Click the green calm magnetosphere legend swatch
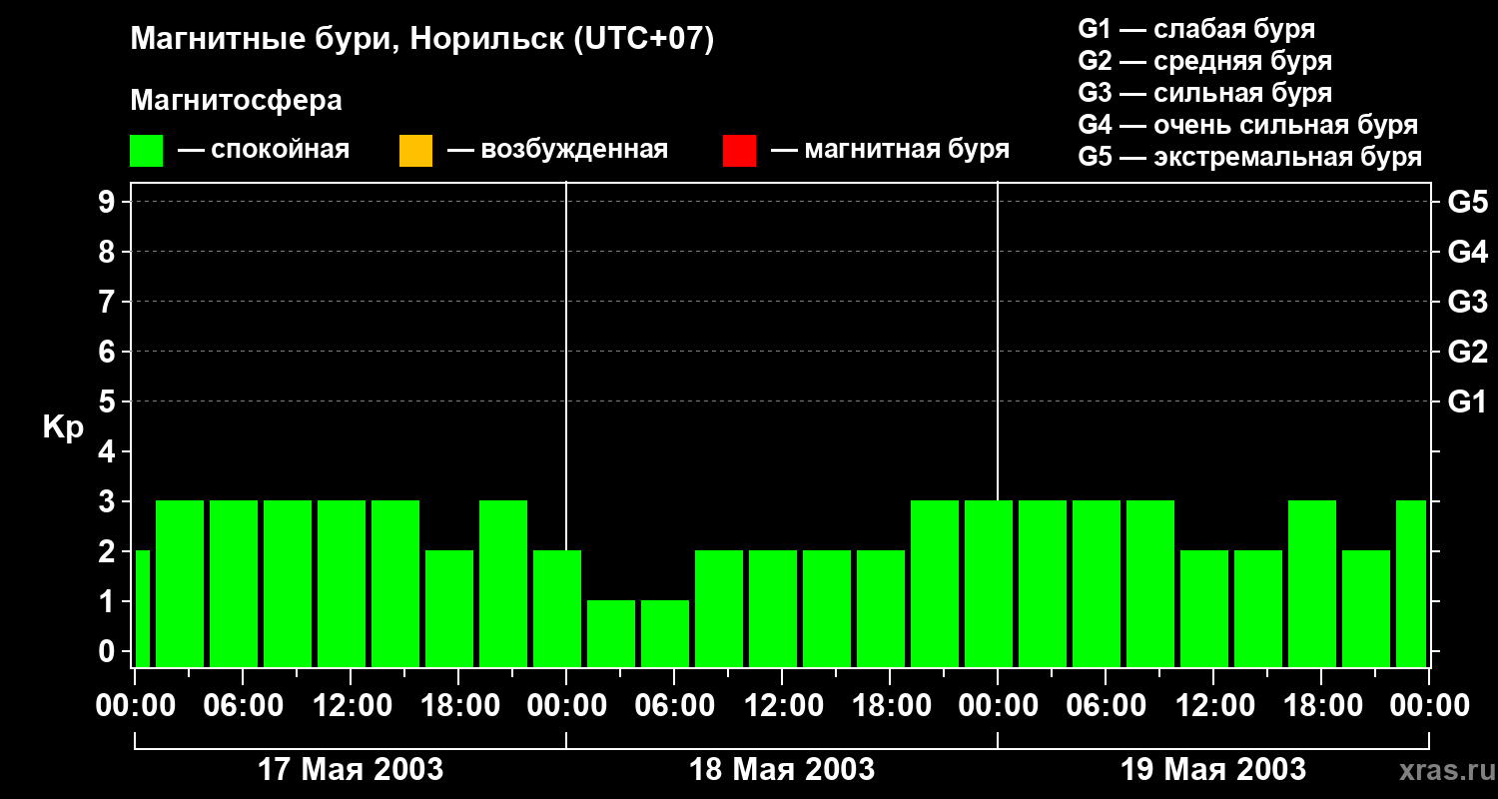 point(147,151)
